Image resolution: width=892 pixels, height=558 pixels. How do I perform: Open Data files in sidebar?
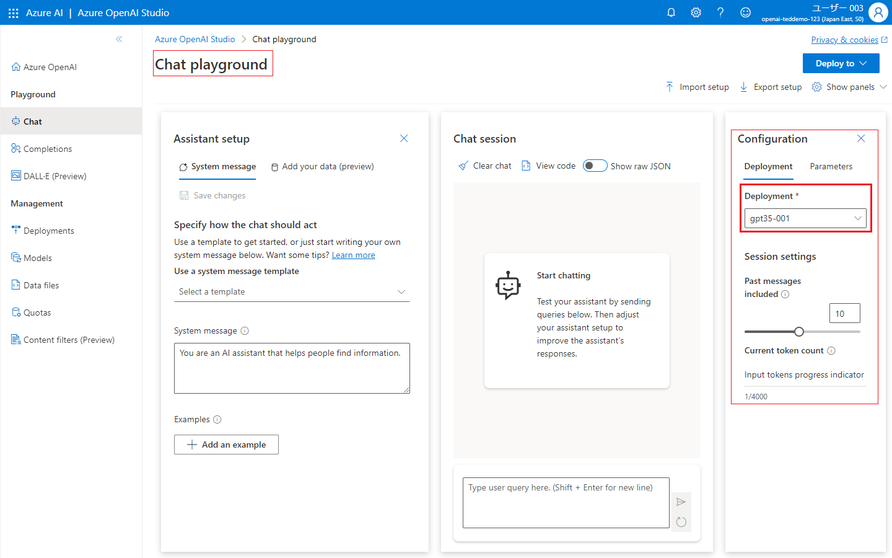point(71,285)
